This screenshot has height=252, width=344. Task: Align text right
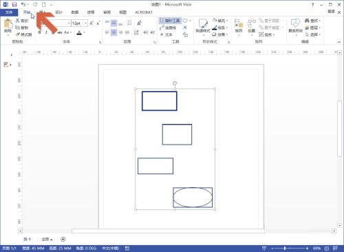(120, 32)
